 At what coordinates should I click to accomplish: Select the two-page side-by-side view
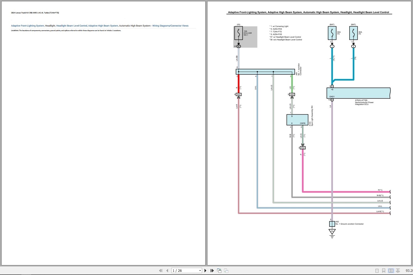click(391, 271)
